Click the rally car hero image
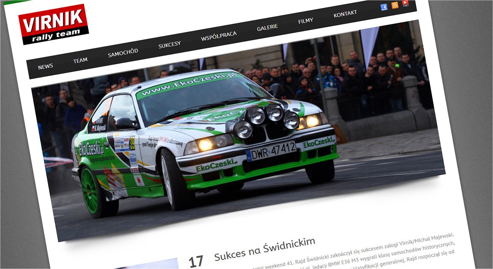The width and height of the screenshot is (493, 269). point(239,132)
